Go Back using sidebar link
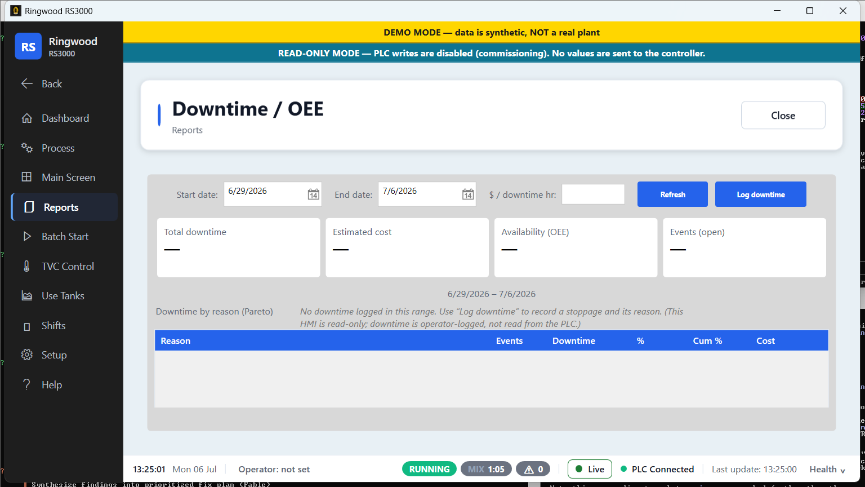 [x=64, y=84]
